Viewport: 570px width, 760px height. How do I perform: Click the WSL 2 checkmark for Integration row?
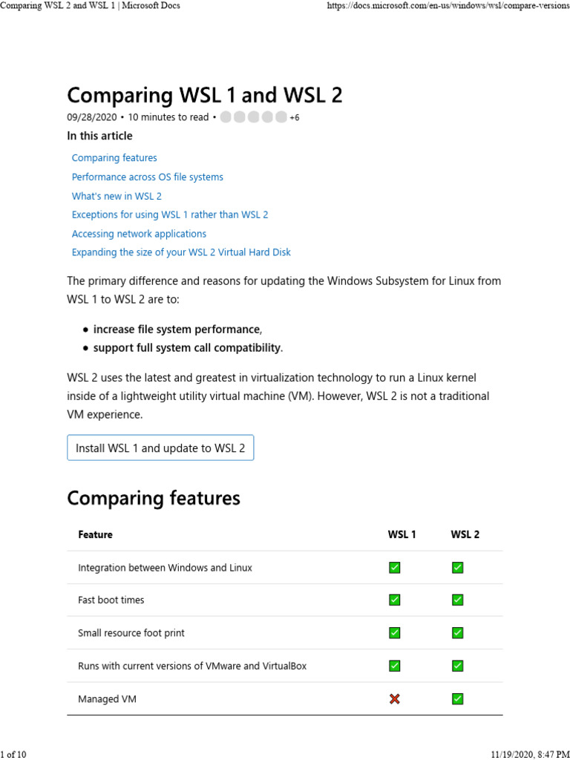point(458,568)
